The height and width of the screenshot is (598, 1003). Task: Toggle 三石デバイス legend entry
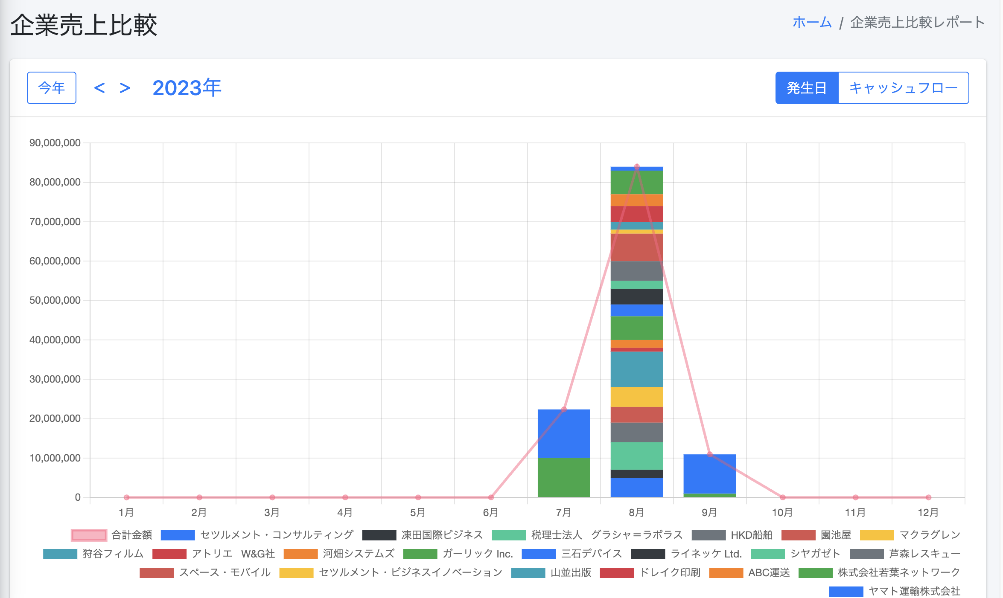pyautogui.click(x=572, y=554)
